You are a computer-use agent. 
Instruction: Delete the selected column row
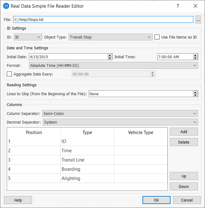point(184,142)
